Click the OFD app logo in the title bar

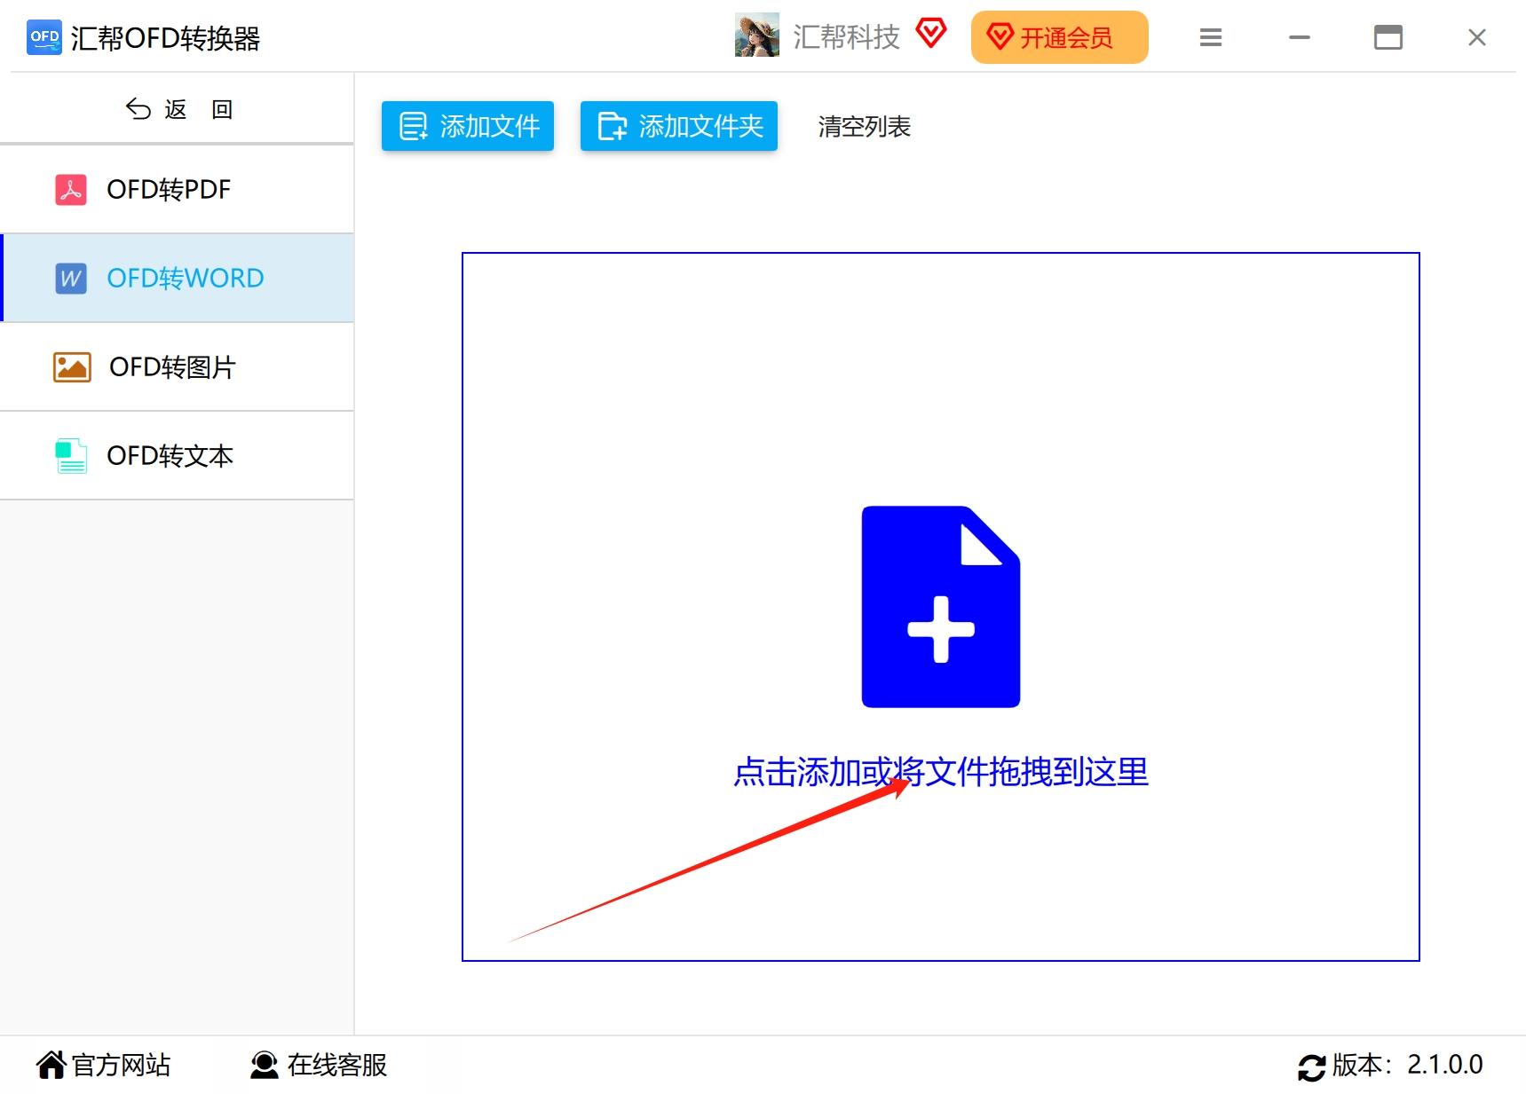43,37
